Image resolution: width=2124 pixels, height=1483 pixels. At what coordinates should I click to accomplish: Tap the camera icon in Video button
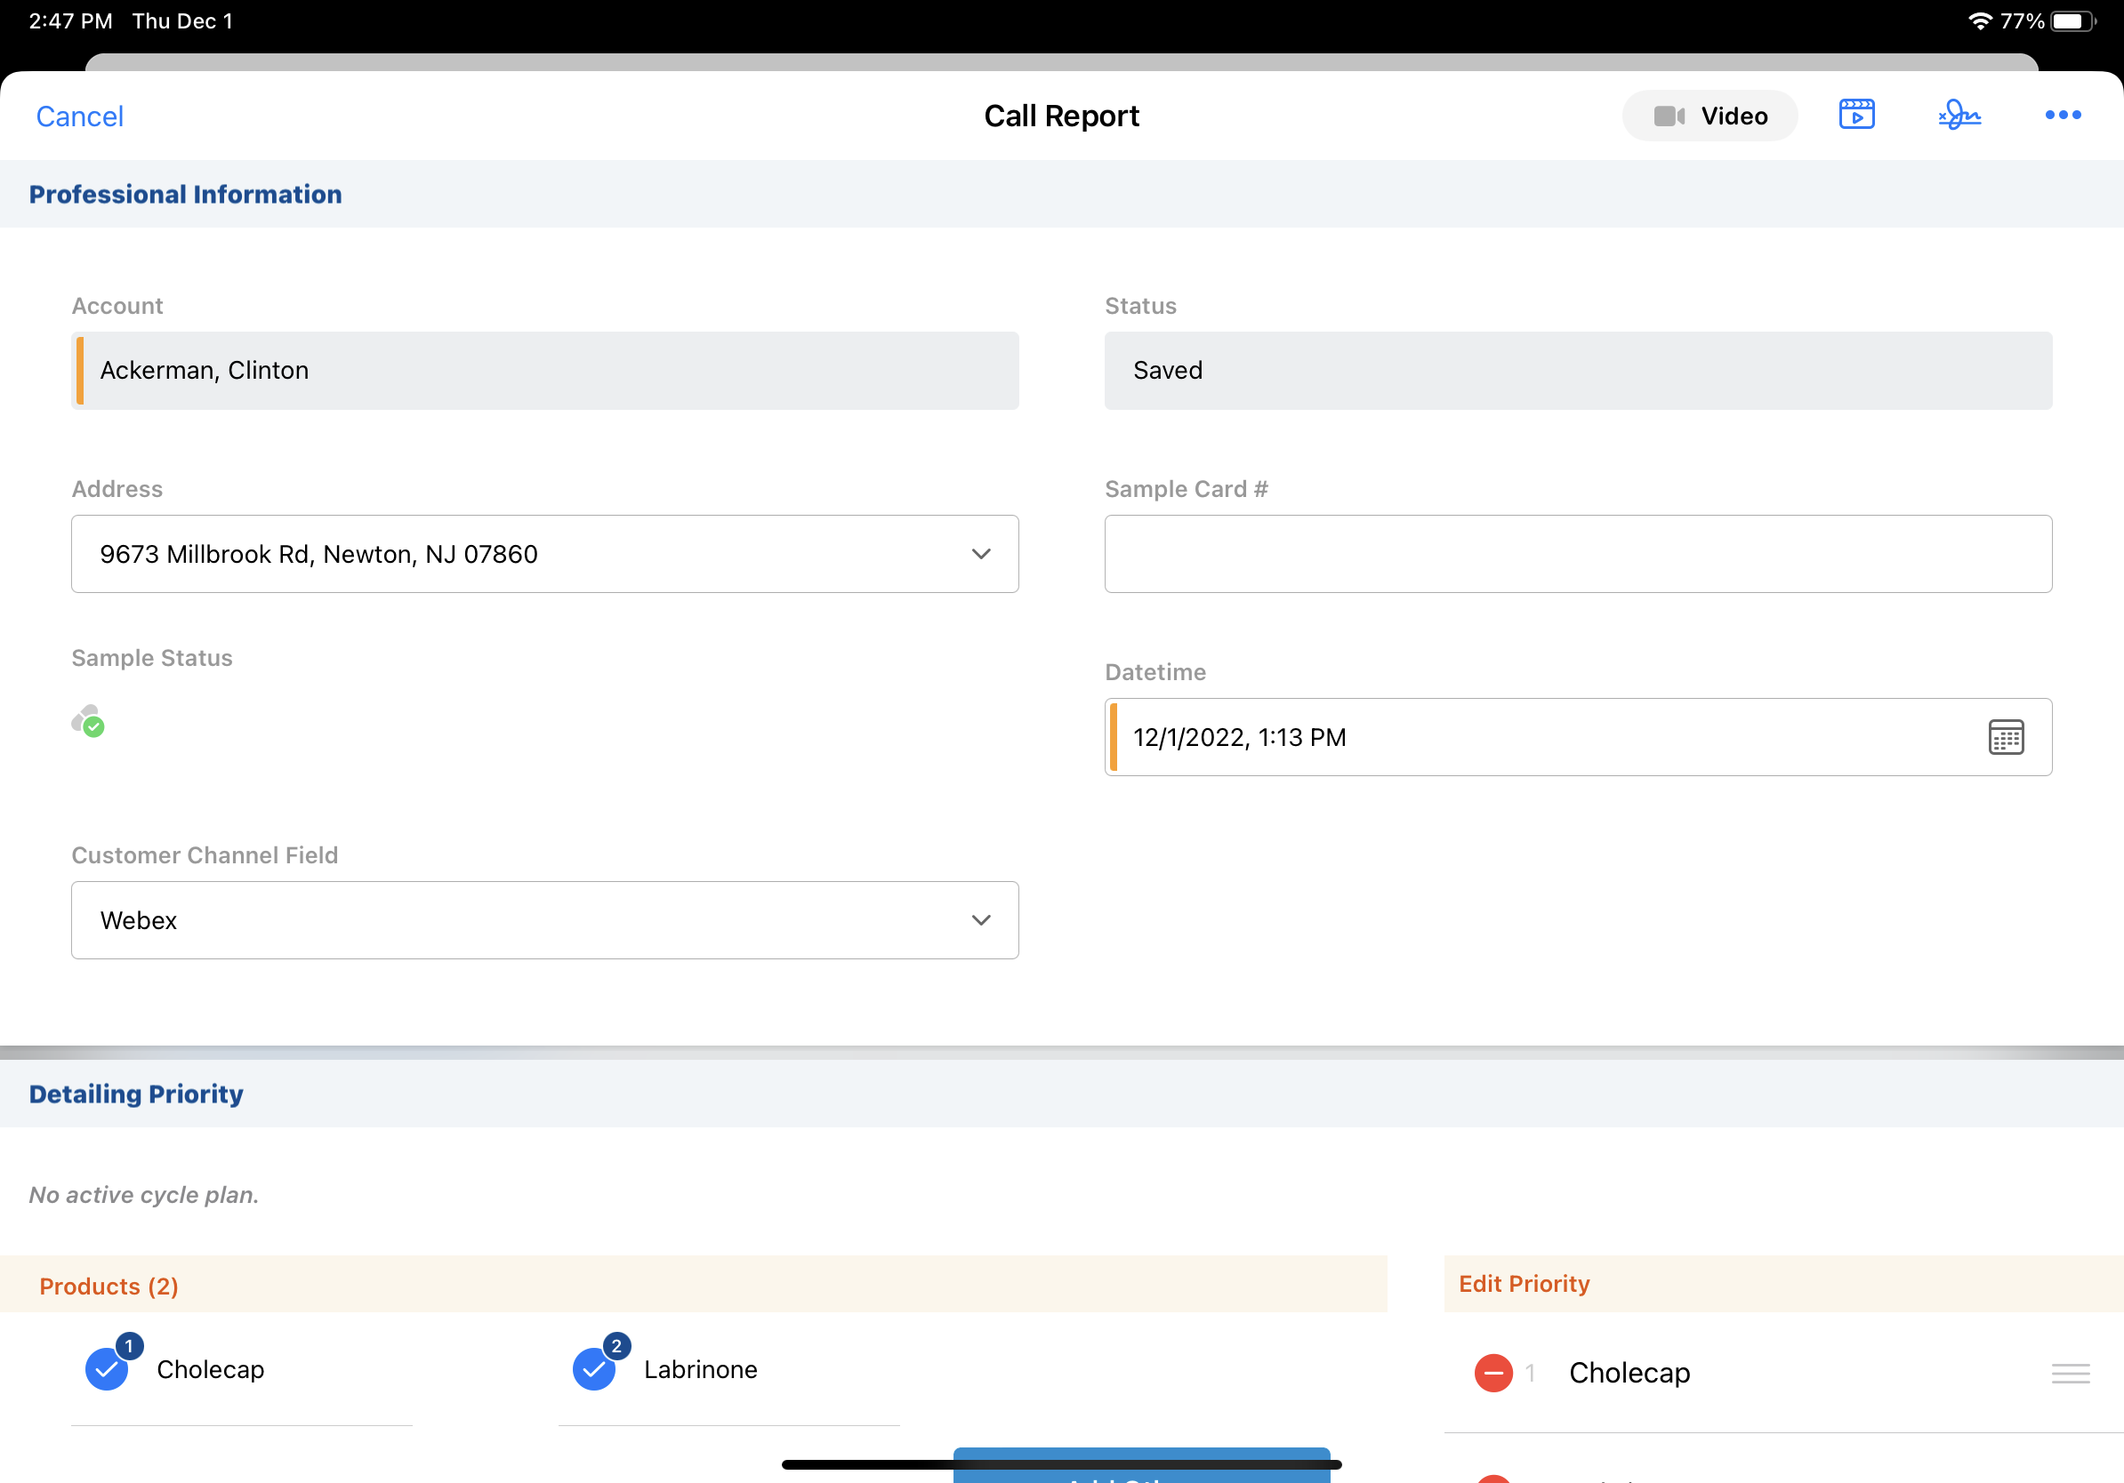[1668, 116]
